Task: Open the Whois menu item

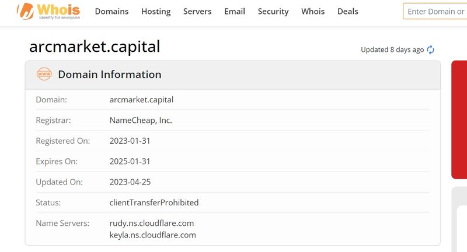Action: [x=313, y=12]
